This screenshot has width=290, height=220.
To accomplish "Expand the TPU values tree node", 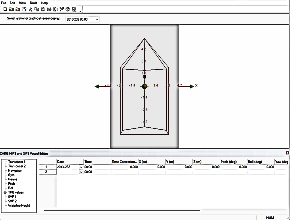I will [x=5, y=192].
